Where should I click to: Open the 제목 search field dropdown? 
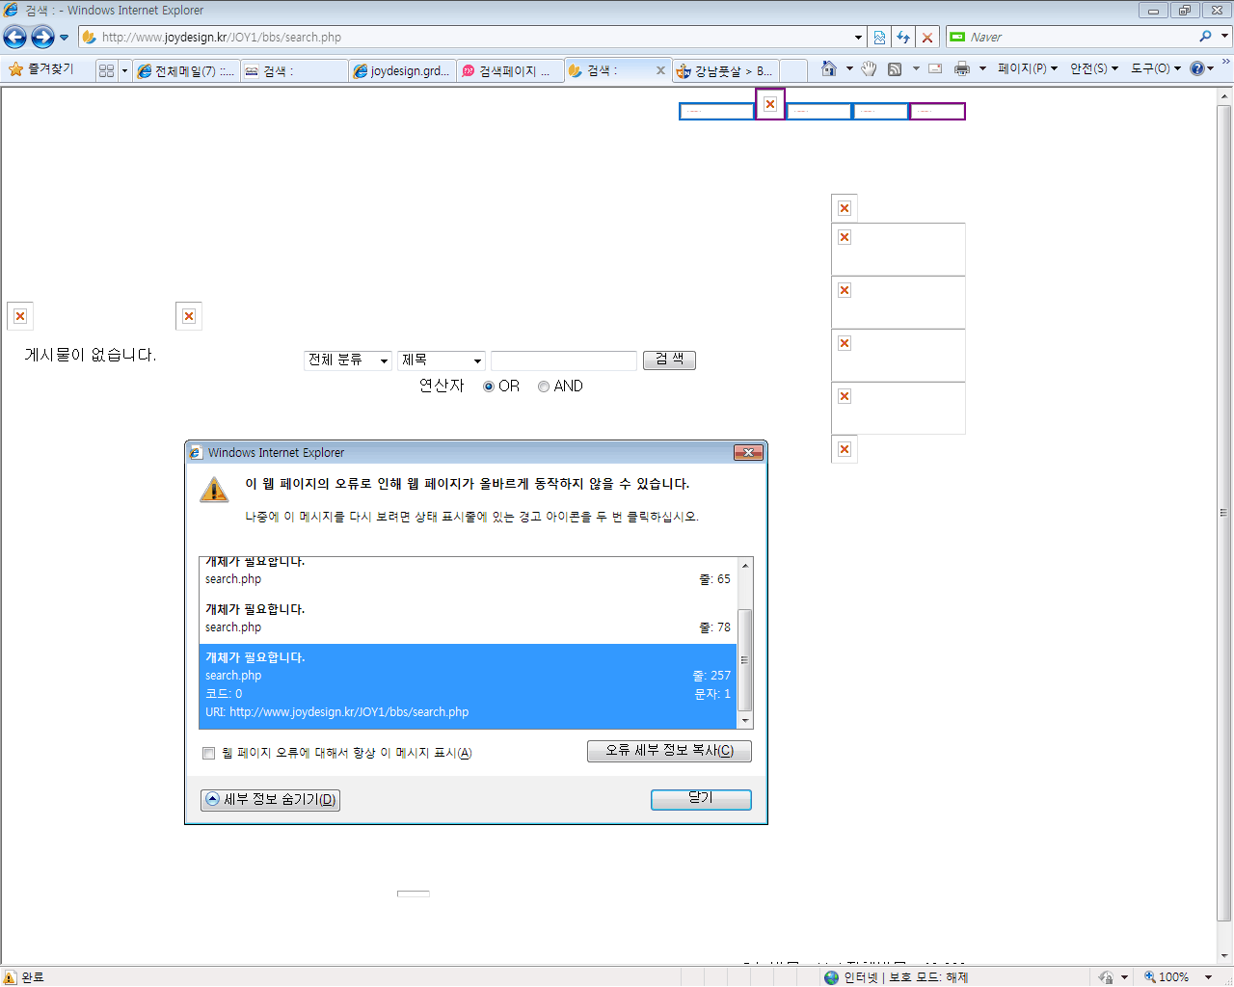(x=441, y=360)
